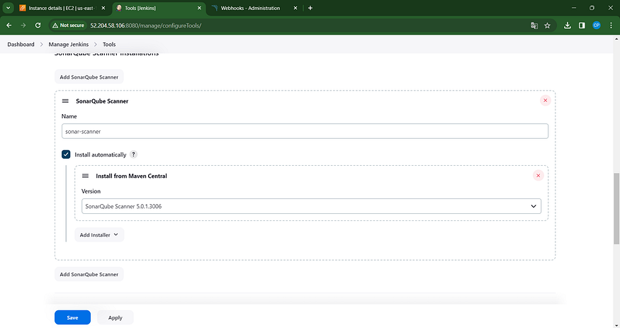620x328 pixels.
Task: Uncheck Install automatically checkbox
Action: tap(66, 154)
